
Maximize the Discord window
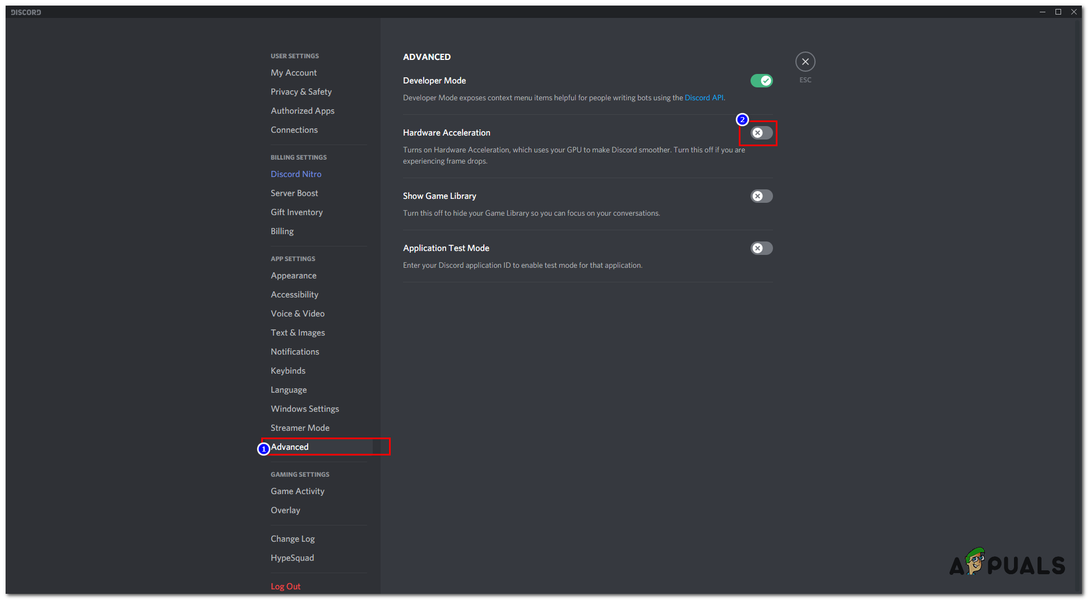click(1058, 12)
